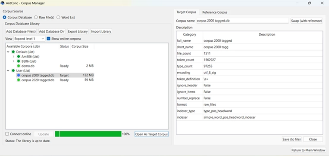This screenshot has width=329, height=156.
Task: Click the token_count value 1562927
Action: (x=210, y=60)
